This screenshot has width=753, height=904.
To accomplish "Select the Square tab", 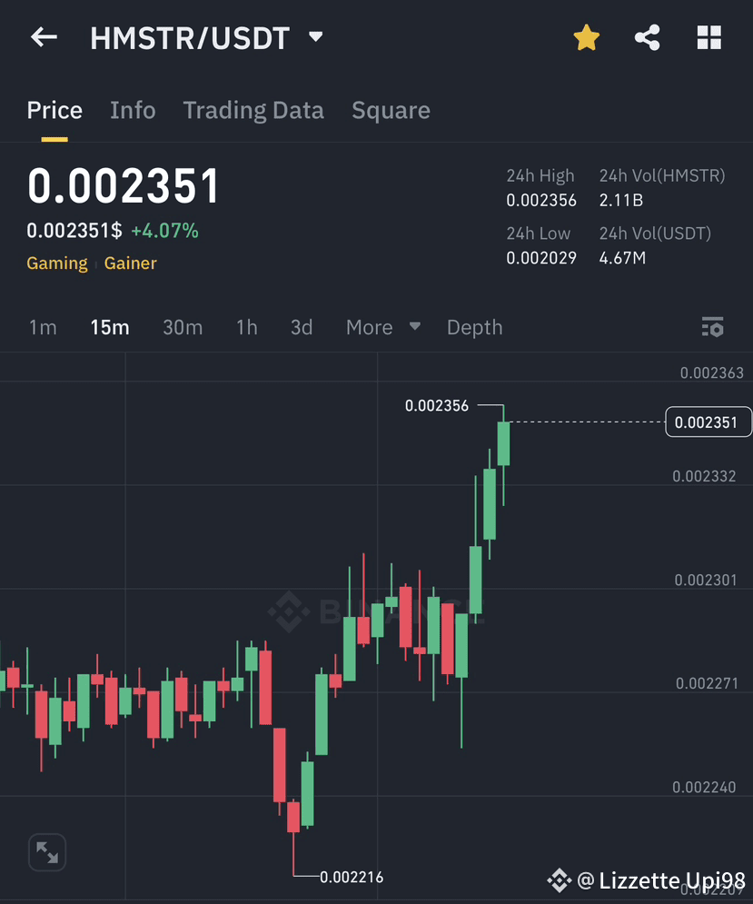I will tap(391, 109).
